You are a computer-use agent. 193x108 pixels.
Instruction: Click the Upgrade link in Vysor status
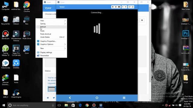click(52, 83)
